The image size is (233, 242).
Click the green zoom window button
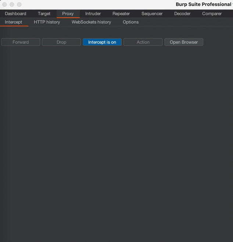tap(19, 4)
